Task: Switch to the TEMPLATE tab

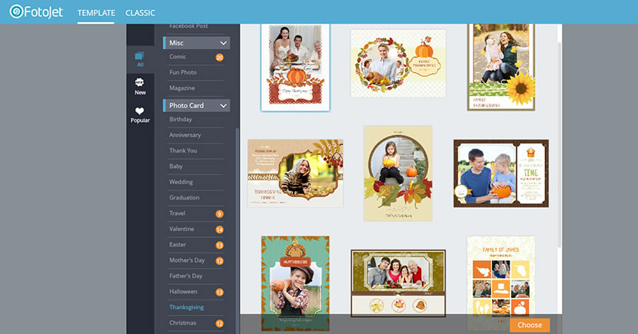Action: [x=96, y=12]
